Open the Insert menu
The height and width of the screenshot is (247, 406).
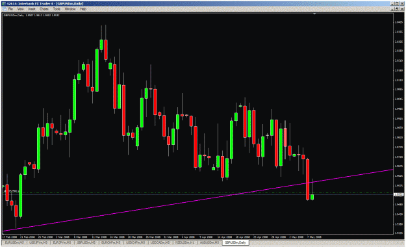coord(32,9)
